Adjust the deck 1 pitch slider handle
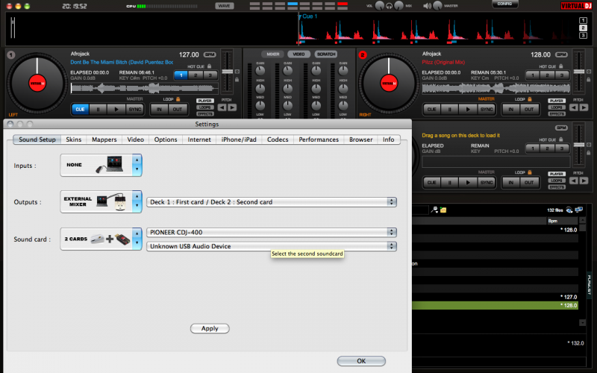Screen dimensions: 597x373 tap(228, 72)
